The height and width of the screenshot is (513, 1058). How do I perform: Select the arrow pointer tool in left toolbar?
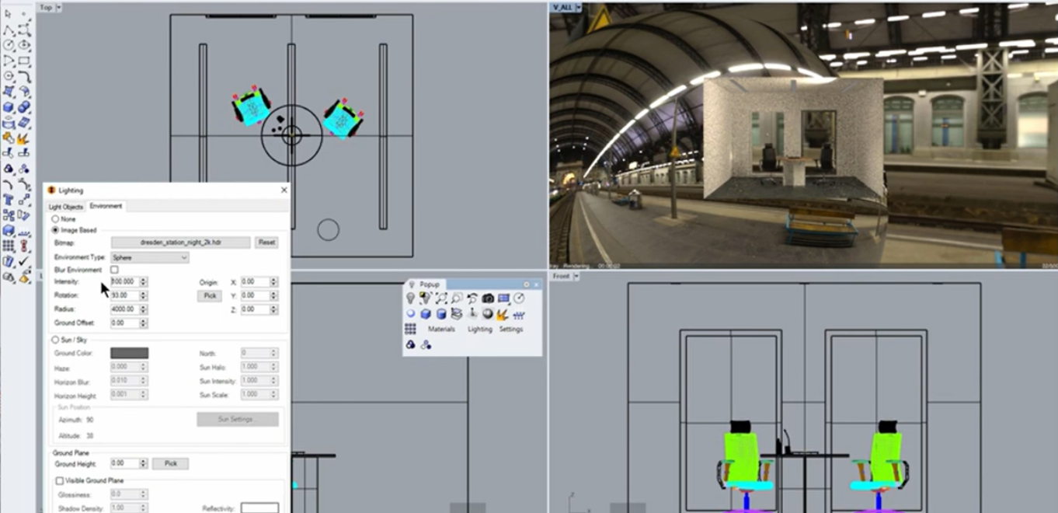[x=9, y=15]
